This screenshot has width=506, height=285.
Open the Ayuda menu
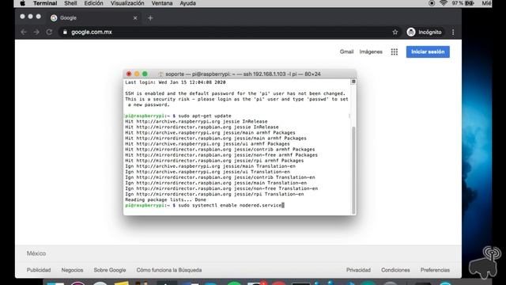[x=188, y=3]
